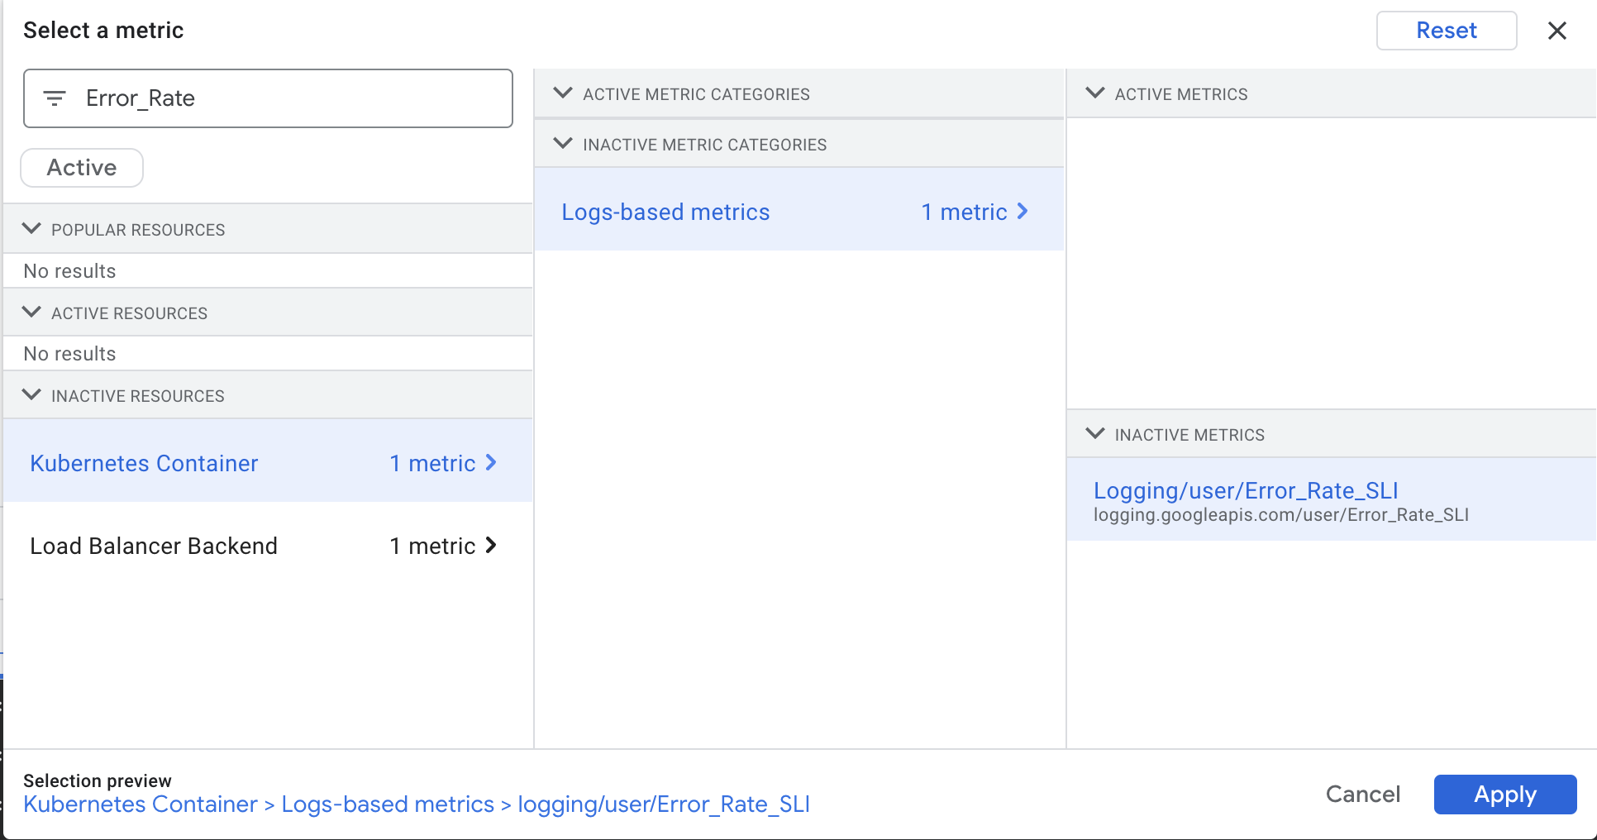The image size is (1597, 840).
Task: Select the Kubernetes Container resource
Action: [143, 463]
